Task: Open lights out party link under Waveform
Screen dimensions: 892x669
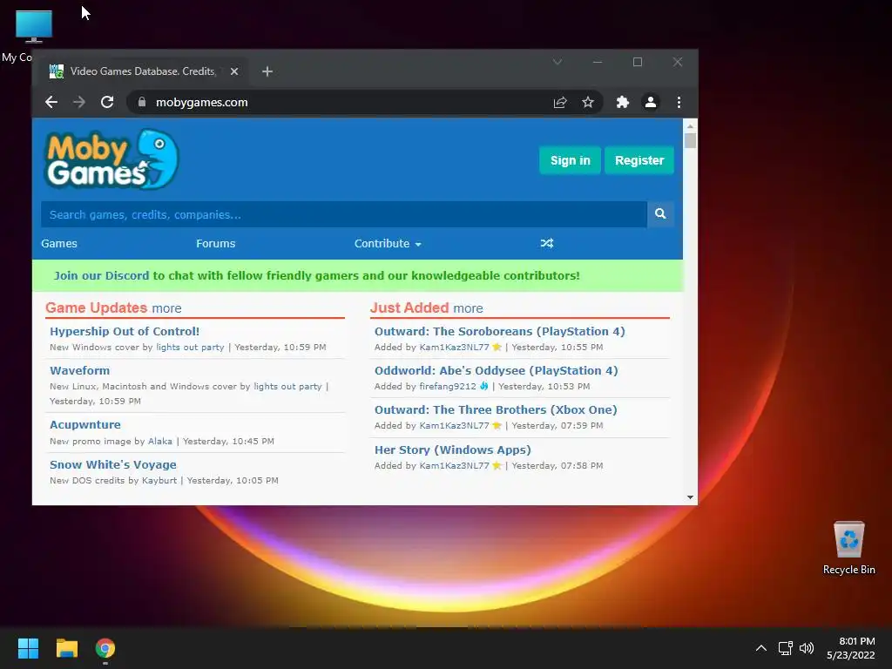Action: pos(287,386)
